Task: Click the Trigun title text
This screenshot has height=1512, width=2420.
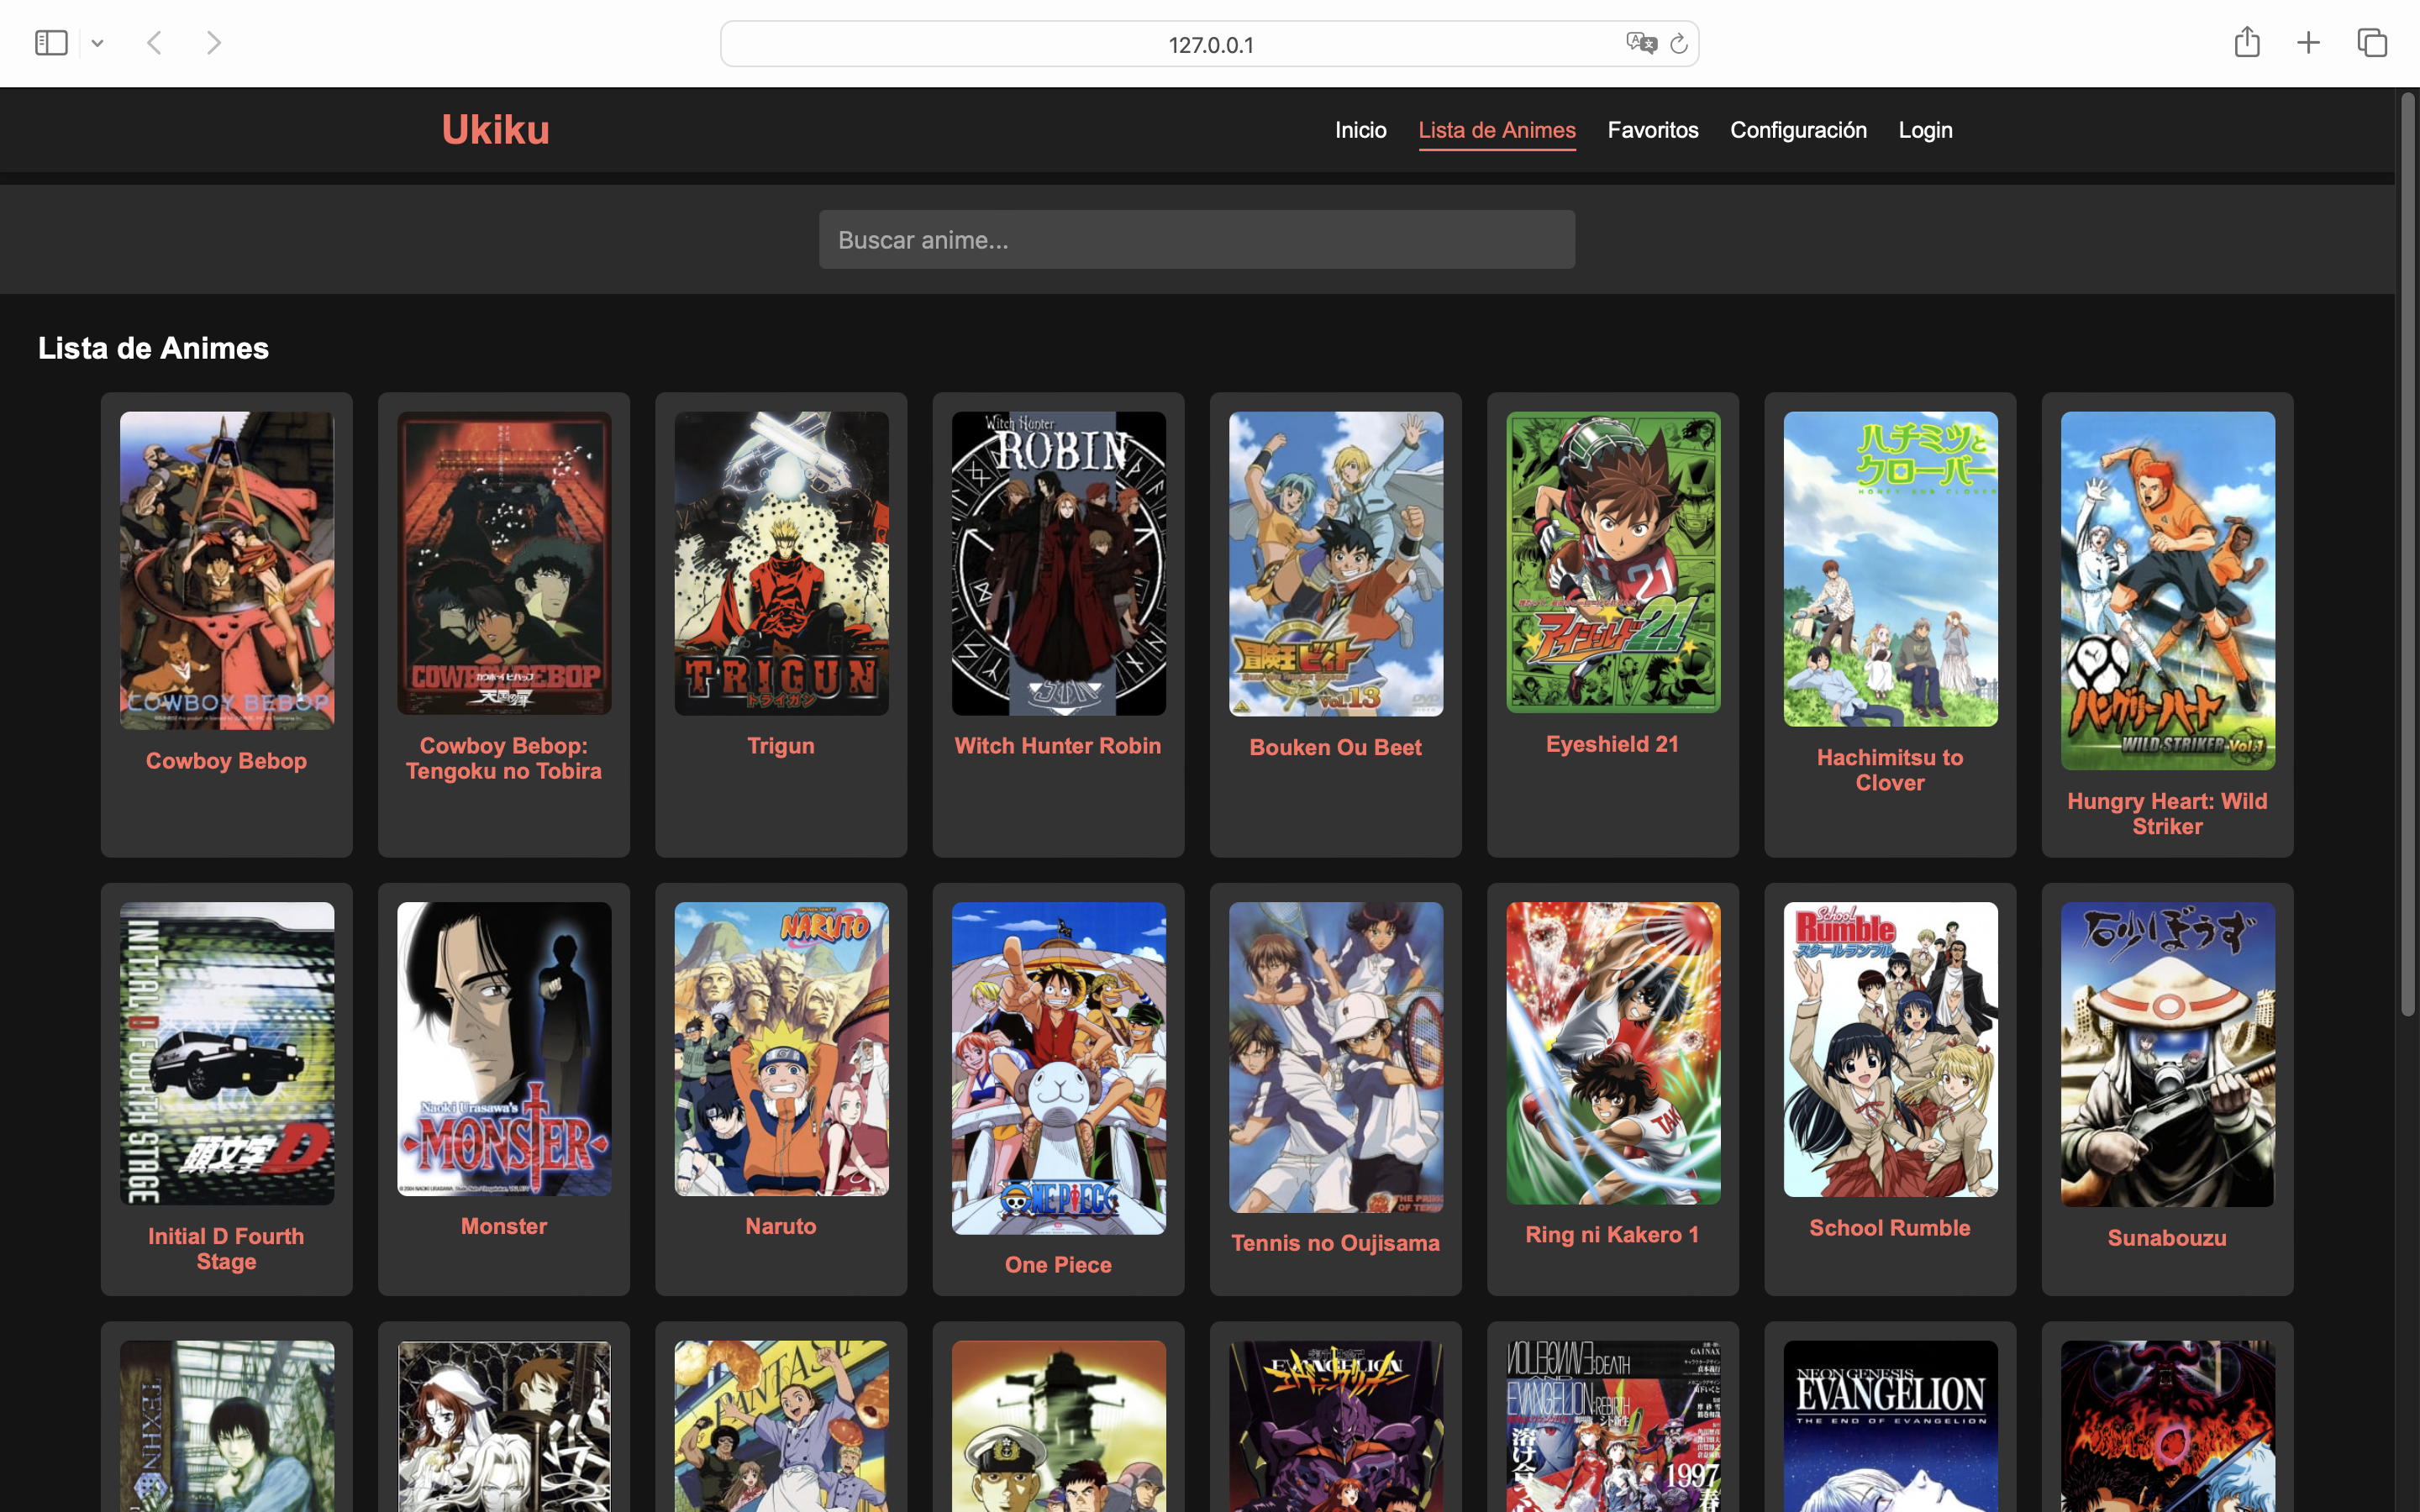Action: [781, 746]
